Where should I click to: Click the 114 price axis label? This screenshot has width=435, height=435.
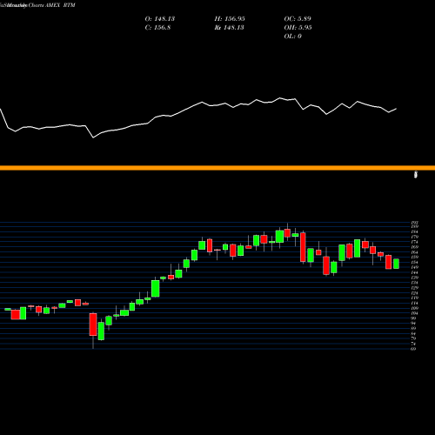tap(415, 303)
